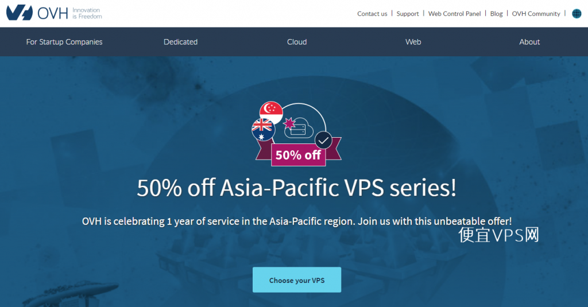Open the Web menu
Image resolution: width=588 pixels, height=307 pixels.
coord(413,42)
